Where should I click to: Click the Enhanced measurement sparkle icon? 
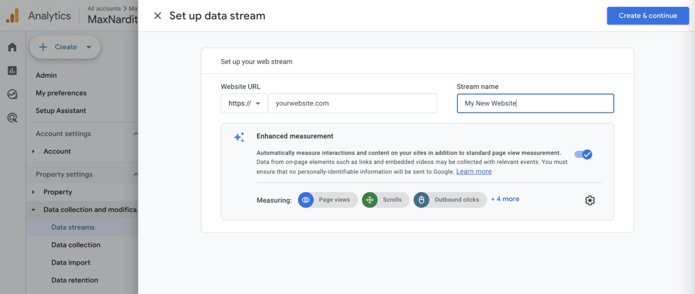tap(239, 137)
